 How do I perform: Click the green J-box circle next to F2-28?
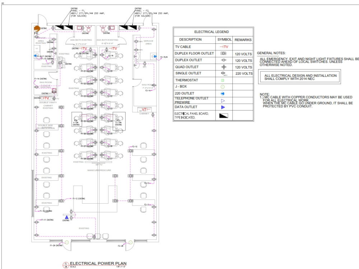click(x=131, y=242)
